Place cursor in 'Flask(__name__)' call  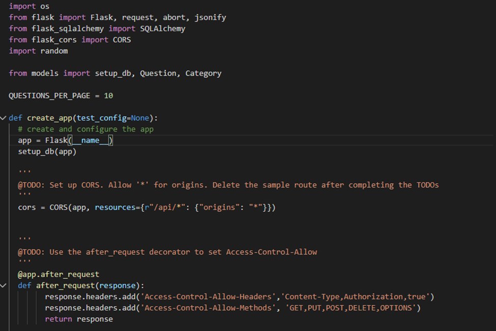coord(79,140)
